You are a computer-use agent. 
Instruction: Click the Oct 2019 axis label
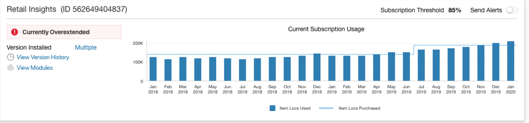pos(466,89)
